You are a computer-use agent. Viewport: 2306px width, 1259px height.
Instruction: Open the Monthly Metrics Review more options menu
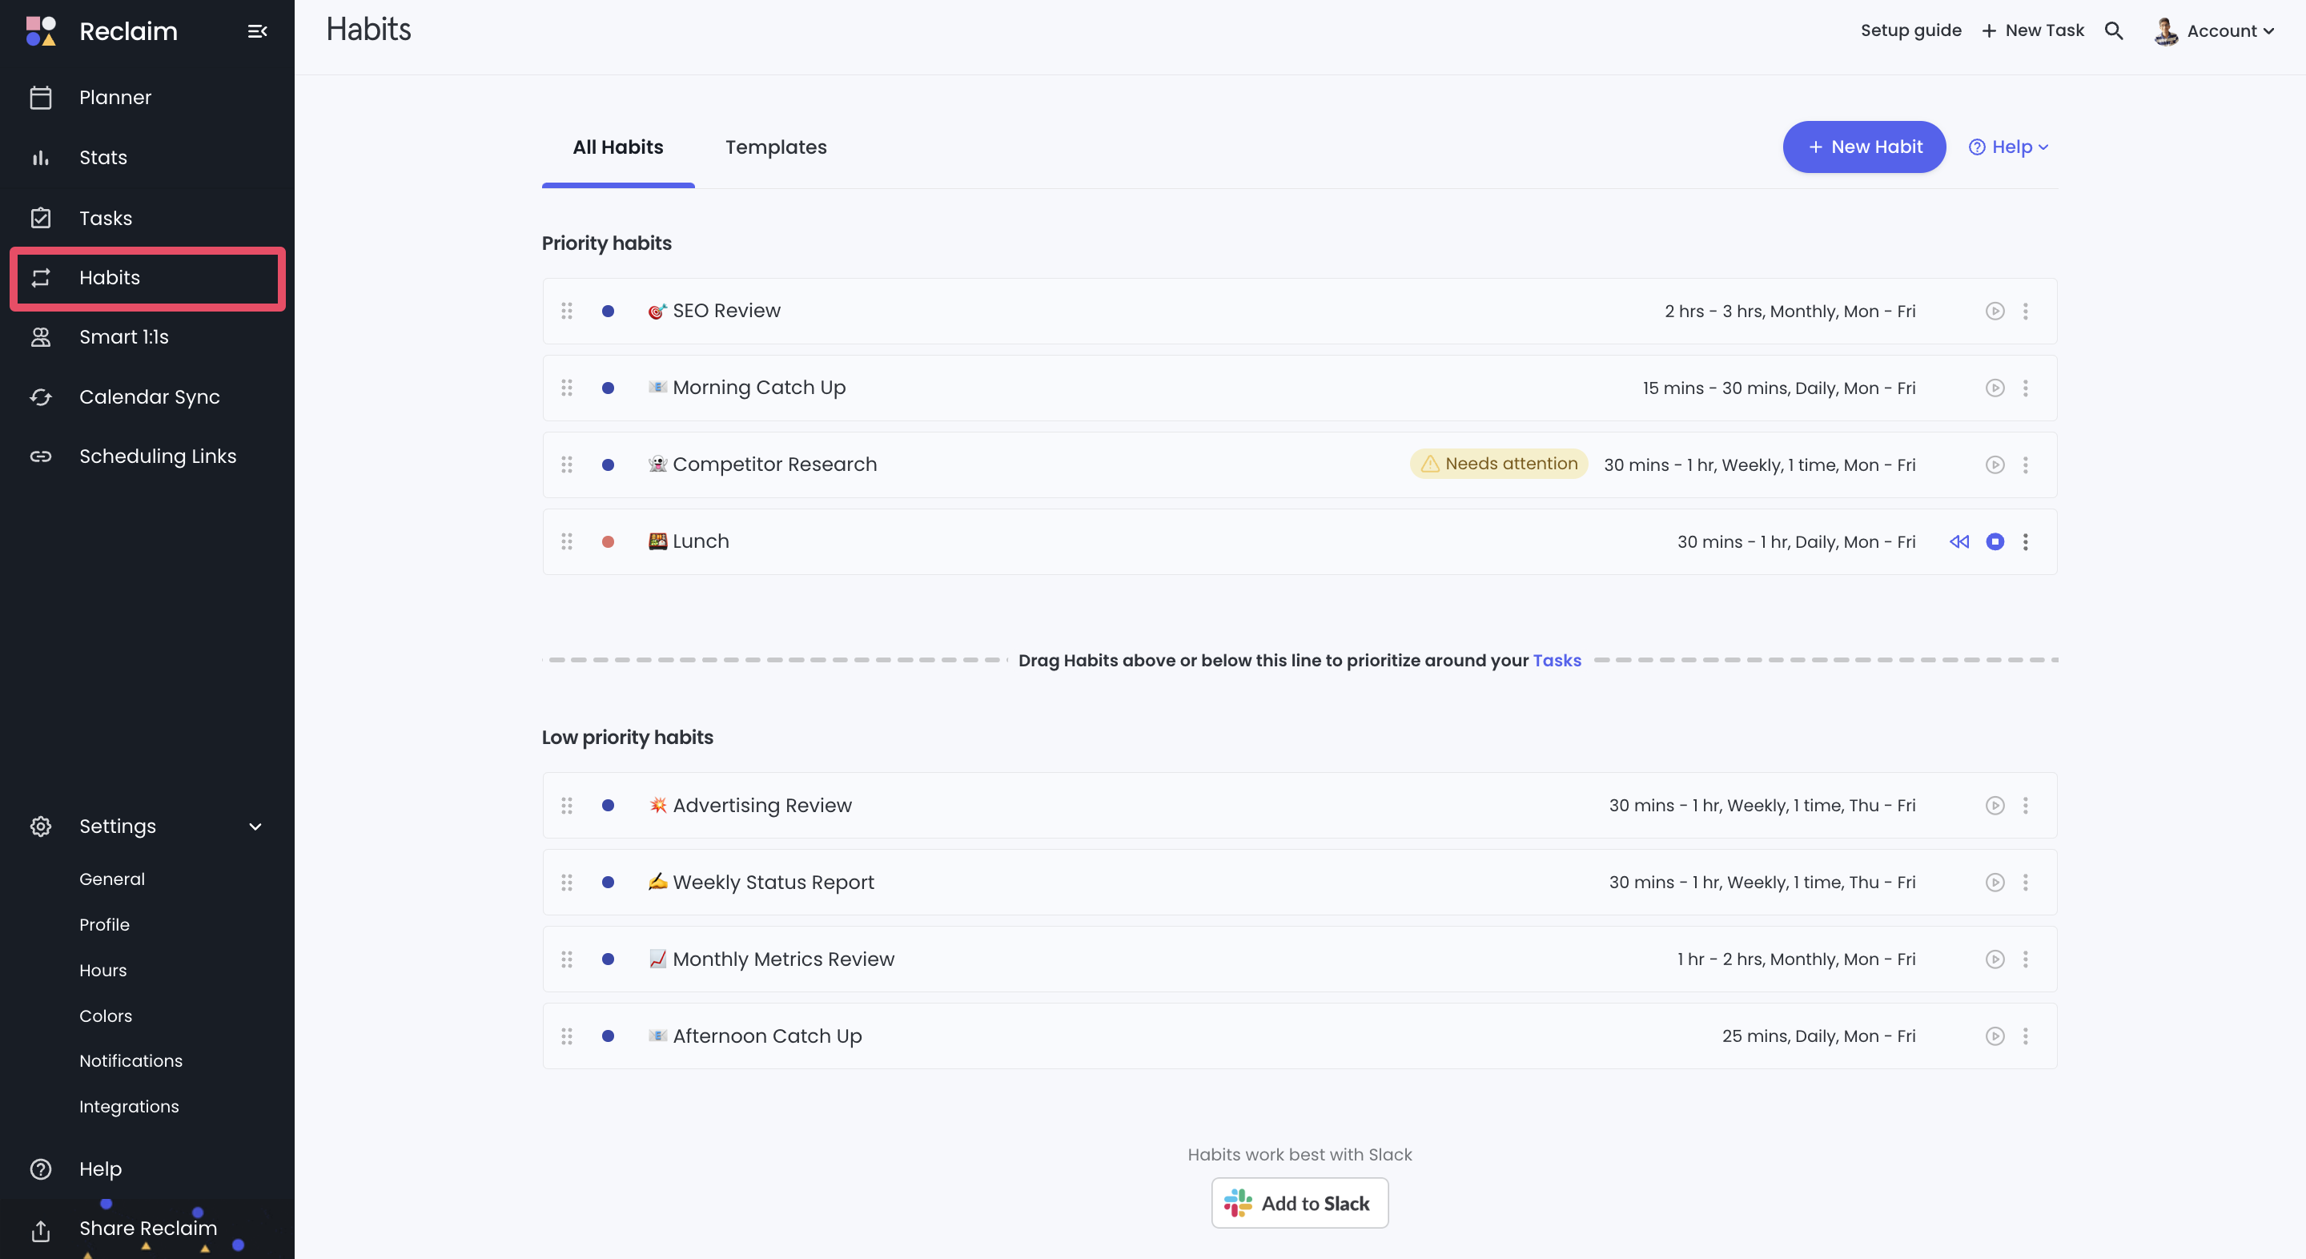coord(2025,959)
